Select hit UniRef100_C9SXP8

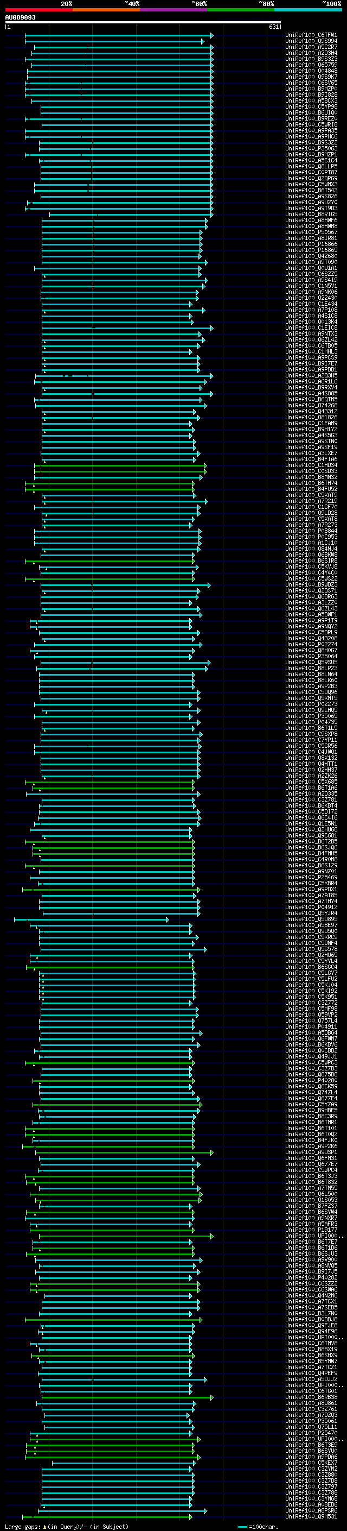pyautogui.click(x=311, y=734)
